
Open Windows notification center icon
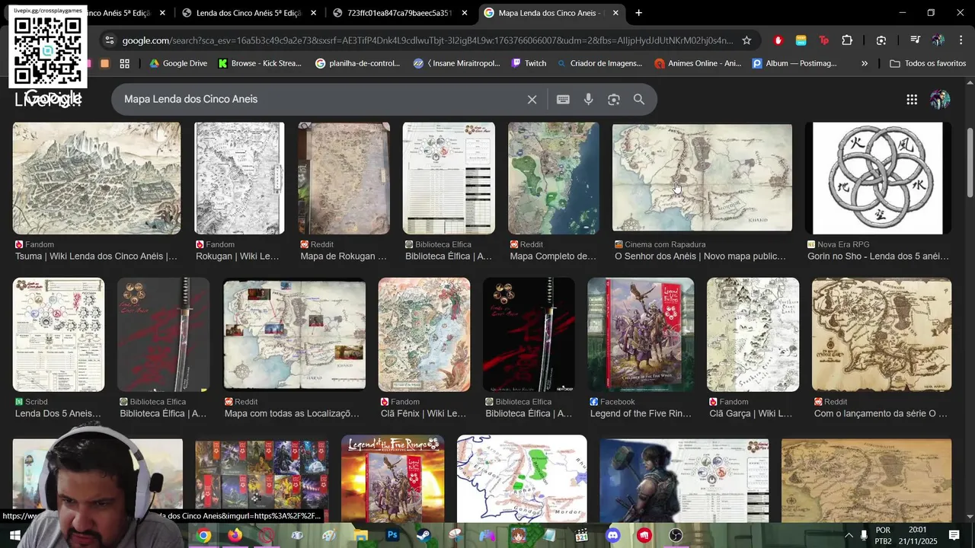tap(954, 535)
